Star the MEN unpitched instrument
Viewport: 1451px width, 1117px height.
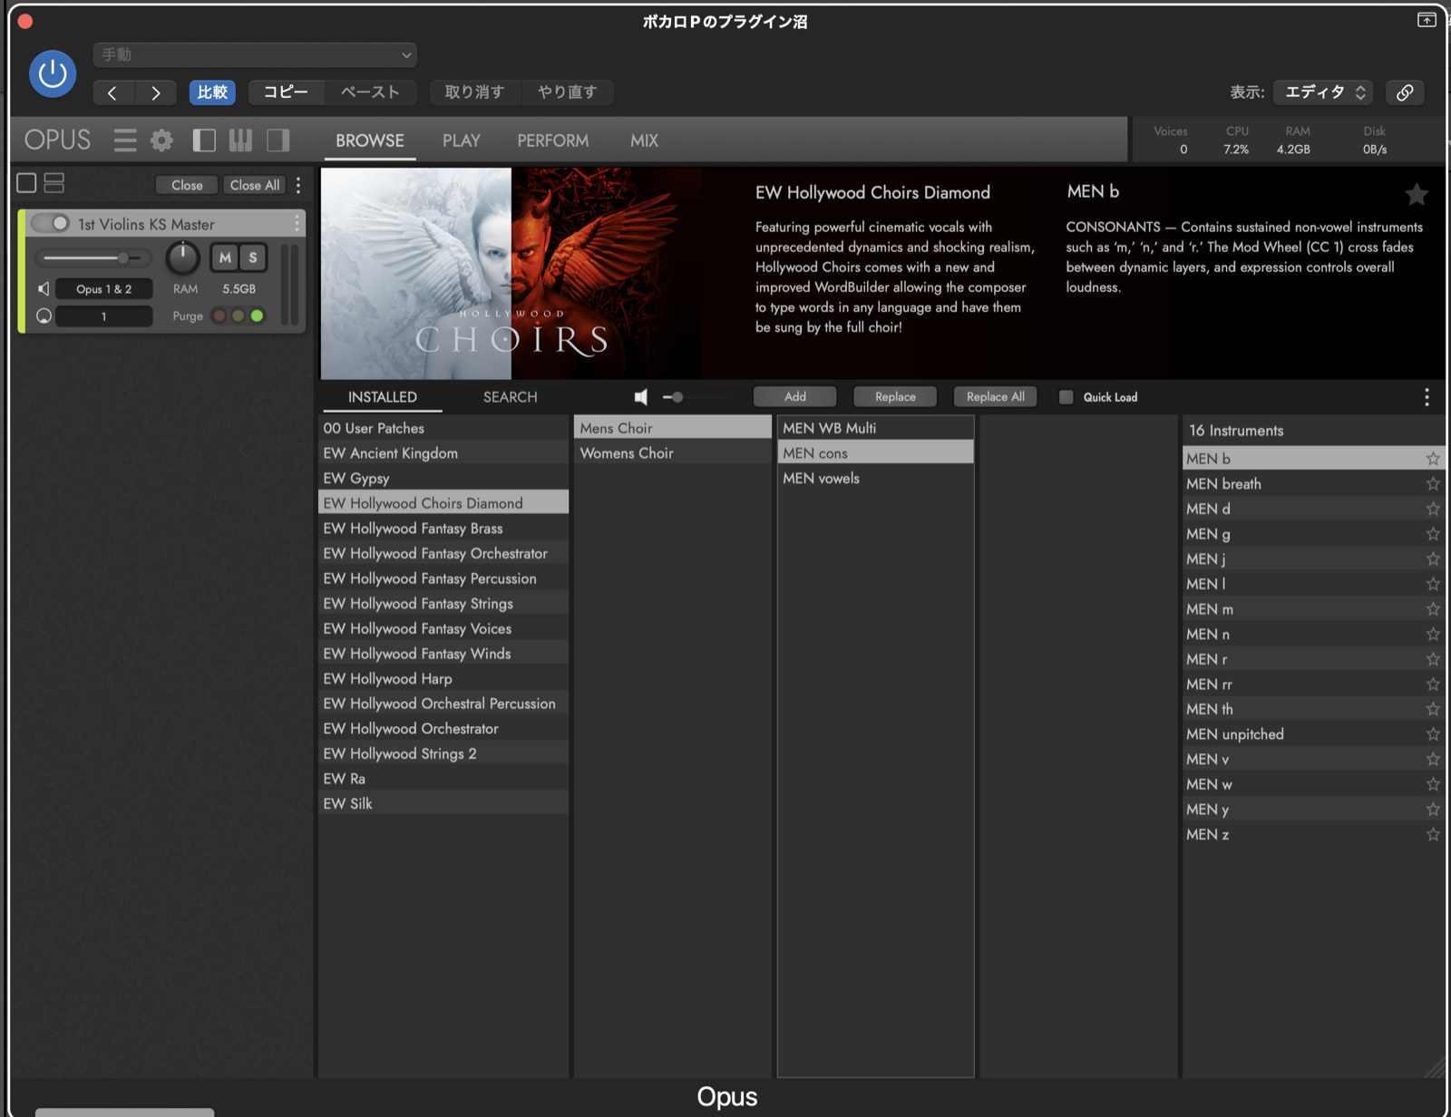[1433, 733]
